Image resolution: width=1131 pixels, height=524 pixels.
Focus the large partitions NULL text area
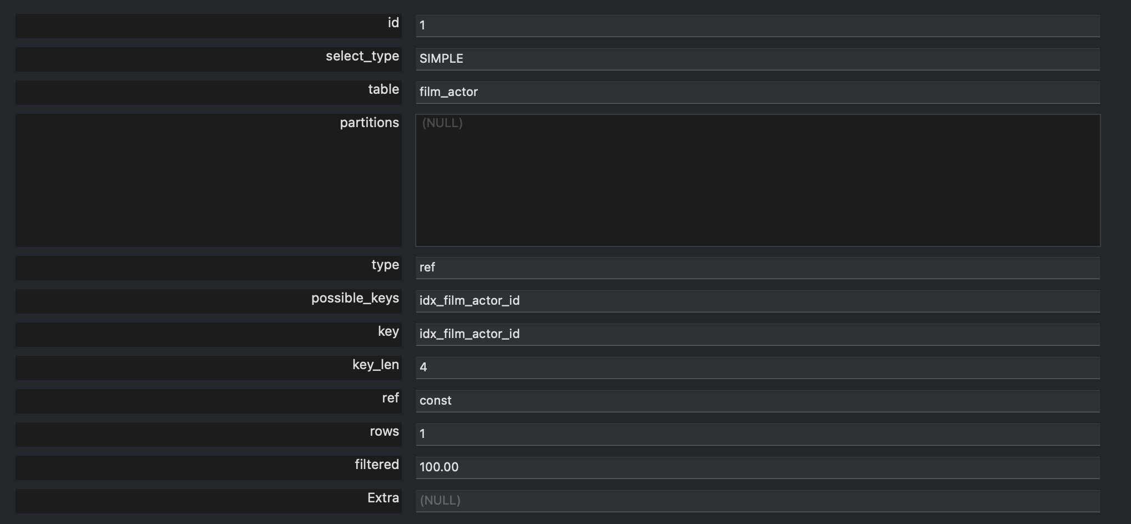pyautogui.click(x=758, y=180)
